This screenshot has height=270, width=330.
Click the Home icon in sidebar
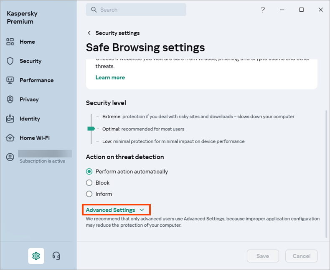[10, 42]
